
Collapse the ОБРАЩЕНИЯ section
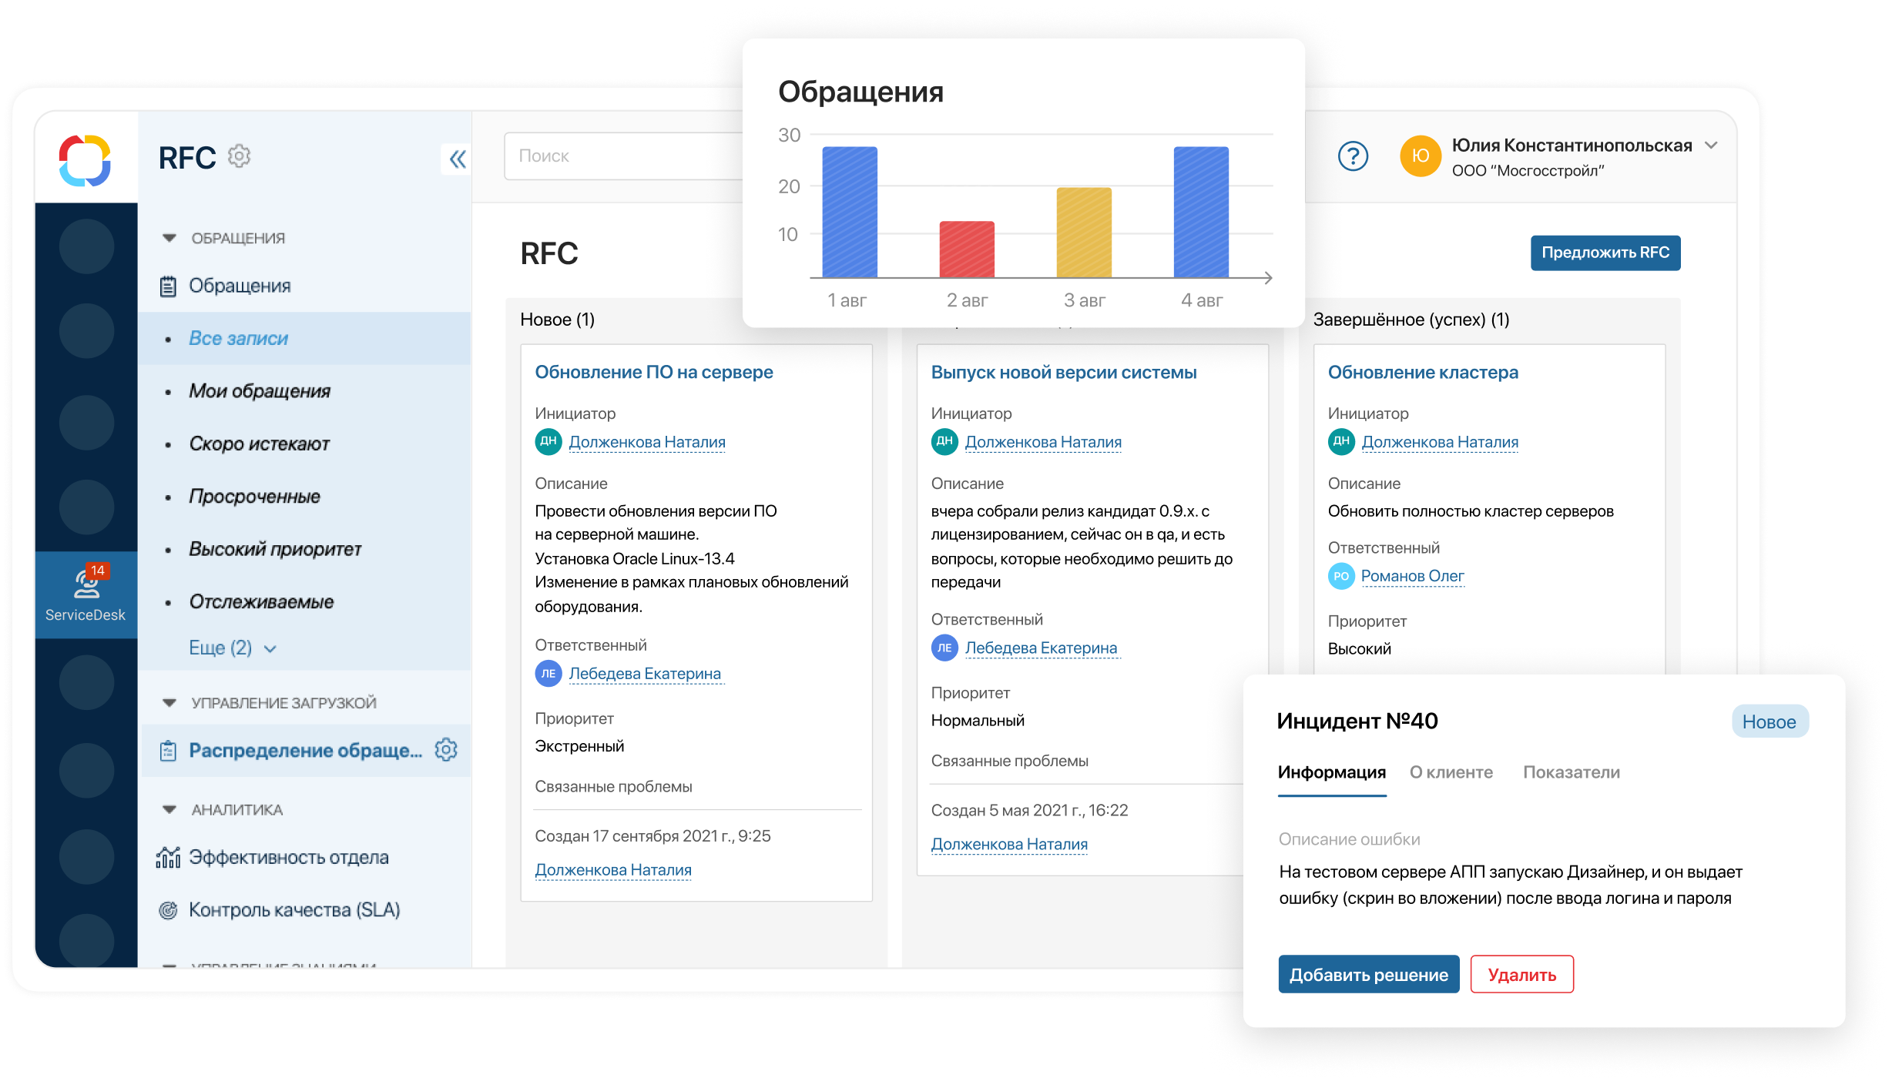click(169, 238)
